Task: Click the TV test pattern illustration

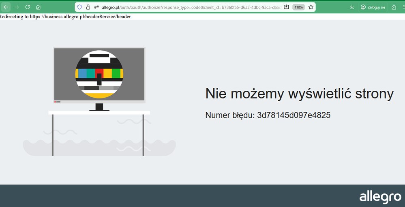Action: (x=99, y=75)
